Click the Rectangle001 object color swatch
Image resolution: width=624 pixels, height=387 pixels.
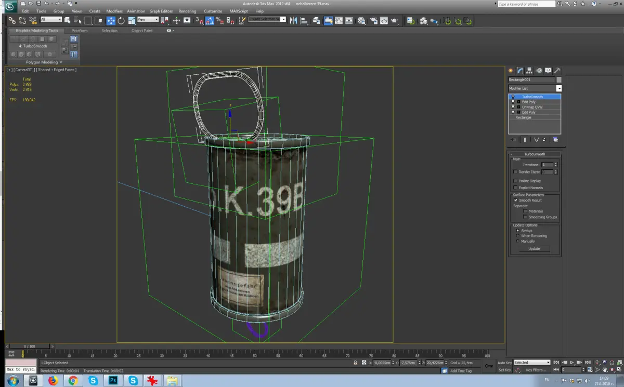point(558,80)
